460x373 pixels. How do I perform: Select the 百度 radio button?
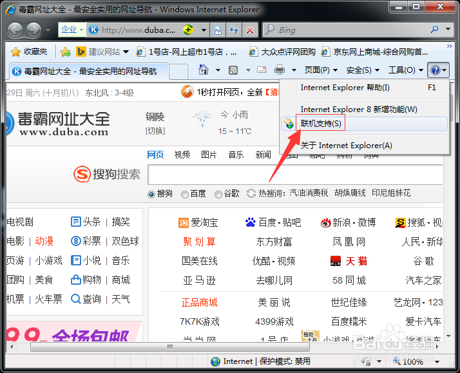(184, 194)
